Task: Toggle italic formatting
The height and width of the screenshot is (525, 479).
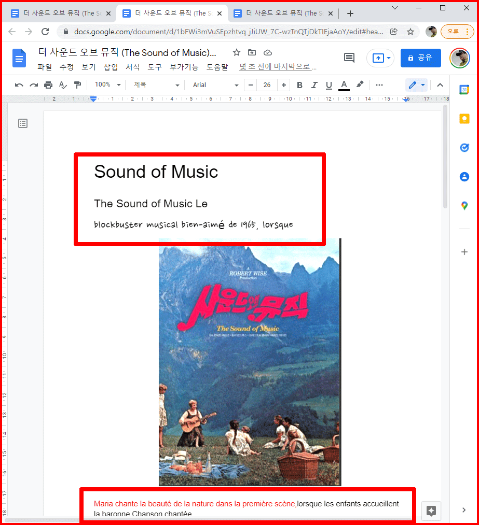Action: pos(314,85)
